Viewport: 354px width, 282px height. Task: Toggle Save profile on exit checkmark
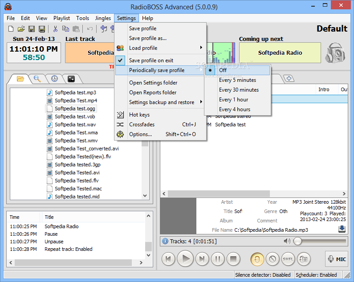point(120,60)
